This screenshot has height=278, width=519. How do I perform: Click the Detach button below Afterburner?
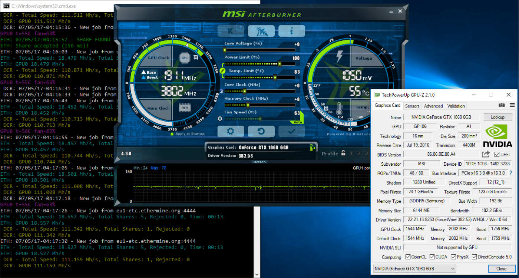[259, 162]
